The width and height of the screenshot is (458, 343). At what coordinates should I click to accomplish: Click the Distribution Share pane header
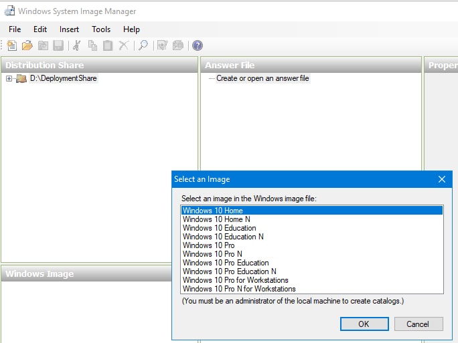(x=100, y=65)
